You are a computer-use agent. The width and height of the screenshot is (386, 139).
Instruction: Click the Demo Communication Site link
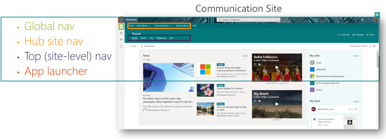[328, 83]
